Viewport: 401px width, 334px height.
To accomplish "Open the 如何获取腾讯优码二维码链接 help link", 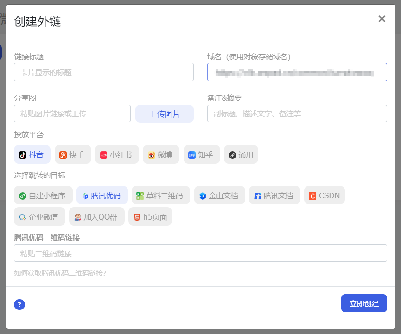I will tap(60, 274).
